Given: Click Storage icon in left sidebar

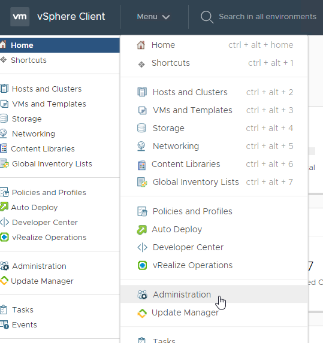Looking at the screenshot, I should (x=4, y=119).
